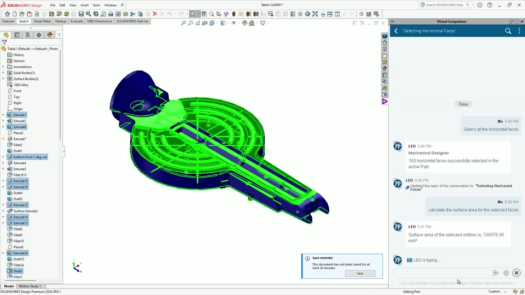Click Edit Appearance color ball in view toolbar

244,23
